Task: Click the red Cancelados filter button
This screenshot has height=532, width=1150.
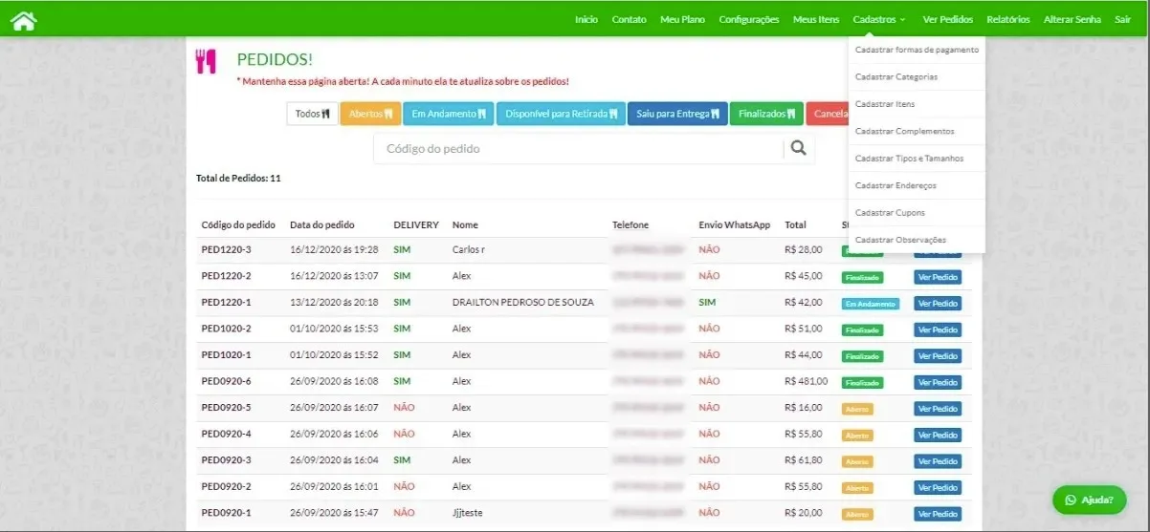Action: pos(827,114)
